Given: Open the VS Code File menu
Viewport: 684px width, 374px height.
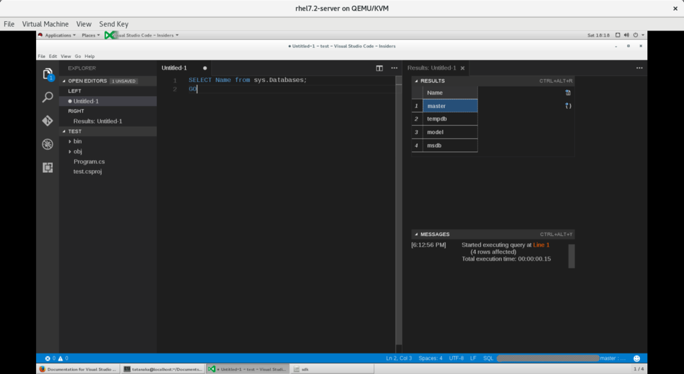Looking at the screenshot, I should 41,56.
